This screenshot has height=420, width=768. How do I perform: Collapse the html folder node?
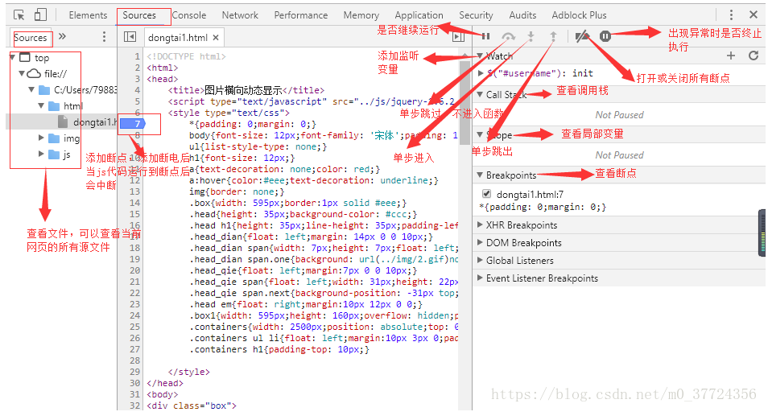click(41, 105)
